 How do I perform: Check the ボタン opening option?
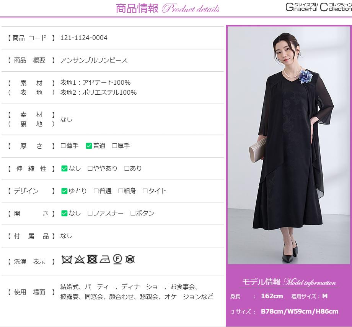point(133,213)
